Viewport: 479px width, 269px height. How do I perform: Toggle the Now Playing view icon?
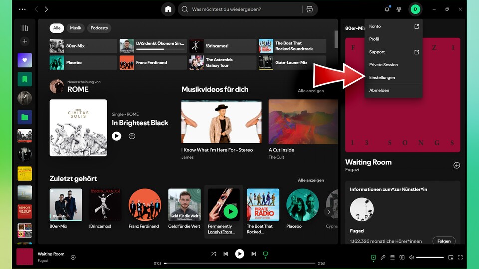click(373, 258)
